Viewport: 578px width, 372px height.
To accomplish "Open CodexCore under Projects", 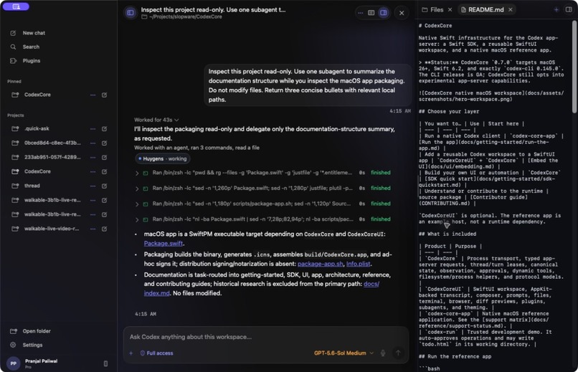I will [37, 171].
